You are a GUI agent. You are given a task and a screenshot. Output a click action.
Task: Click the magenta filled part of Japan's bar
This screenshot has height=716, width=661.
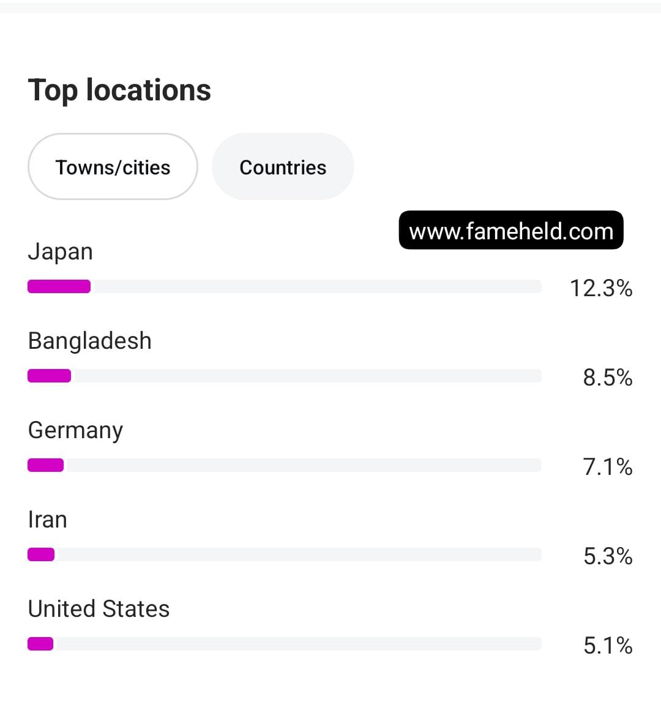tap(59, 286)
